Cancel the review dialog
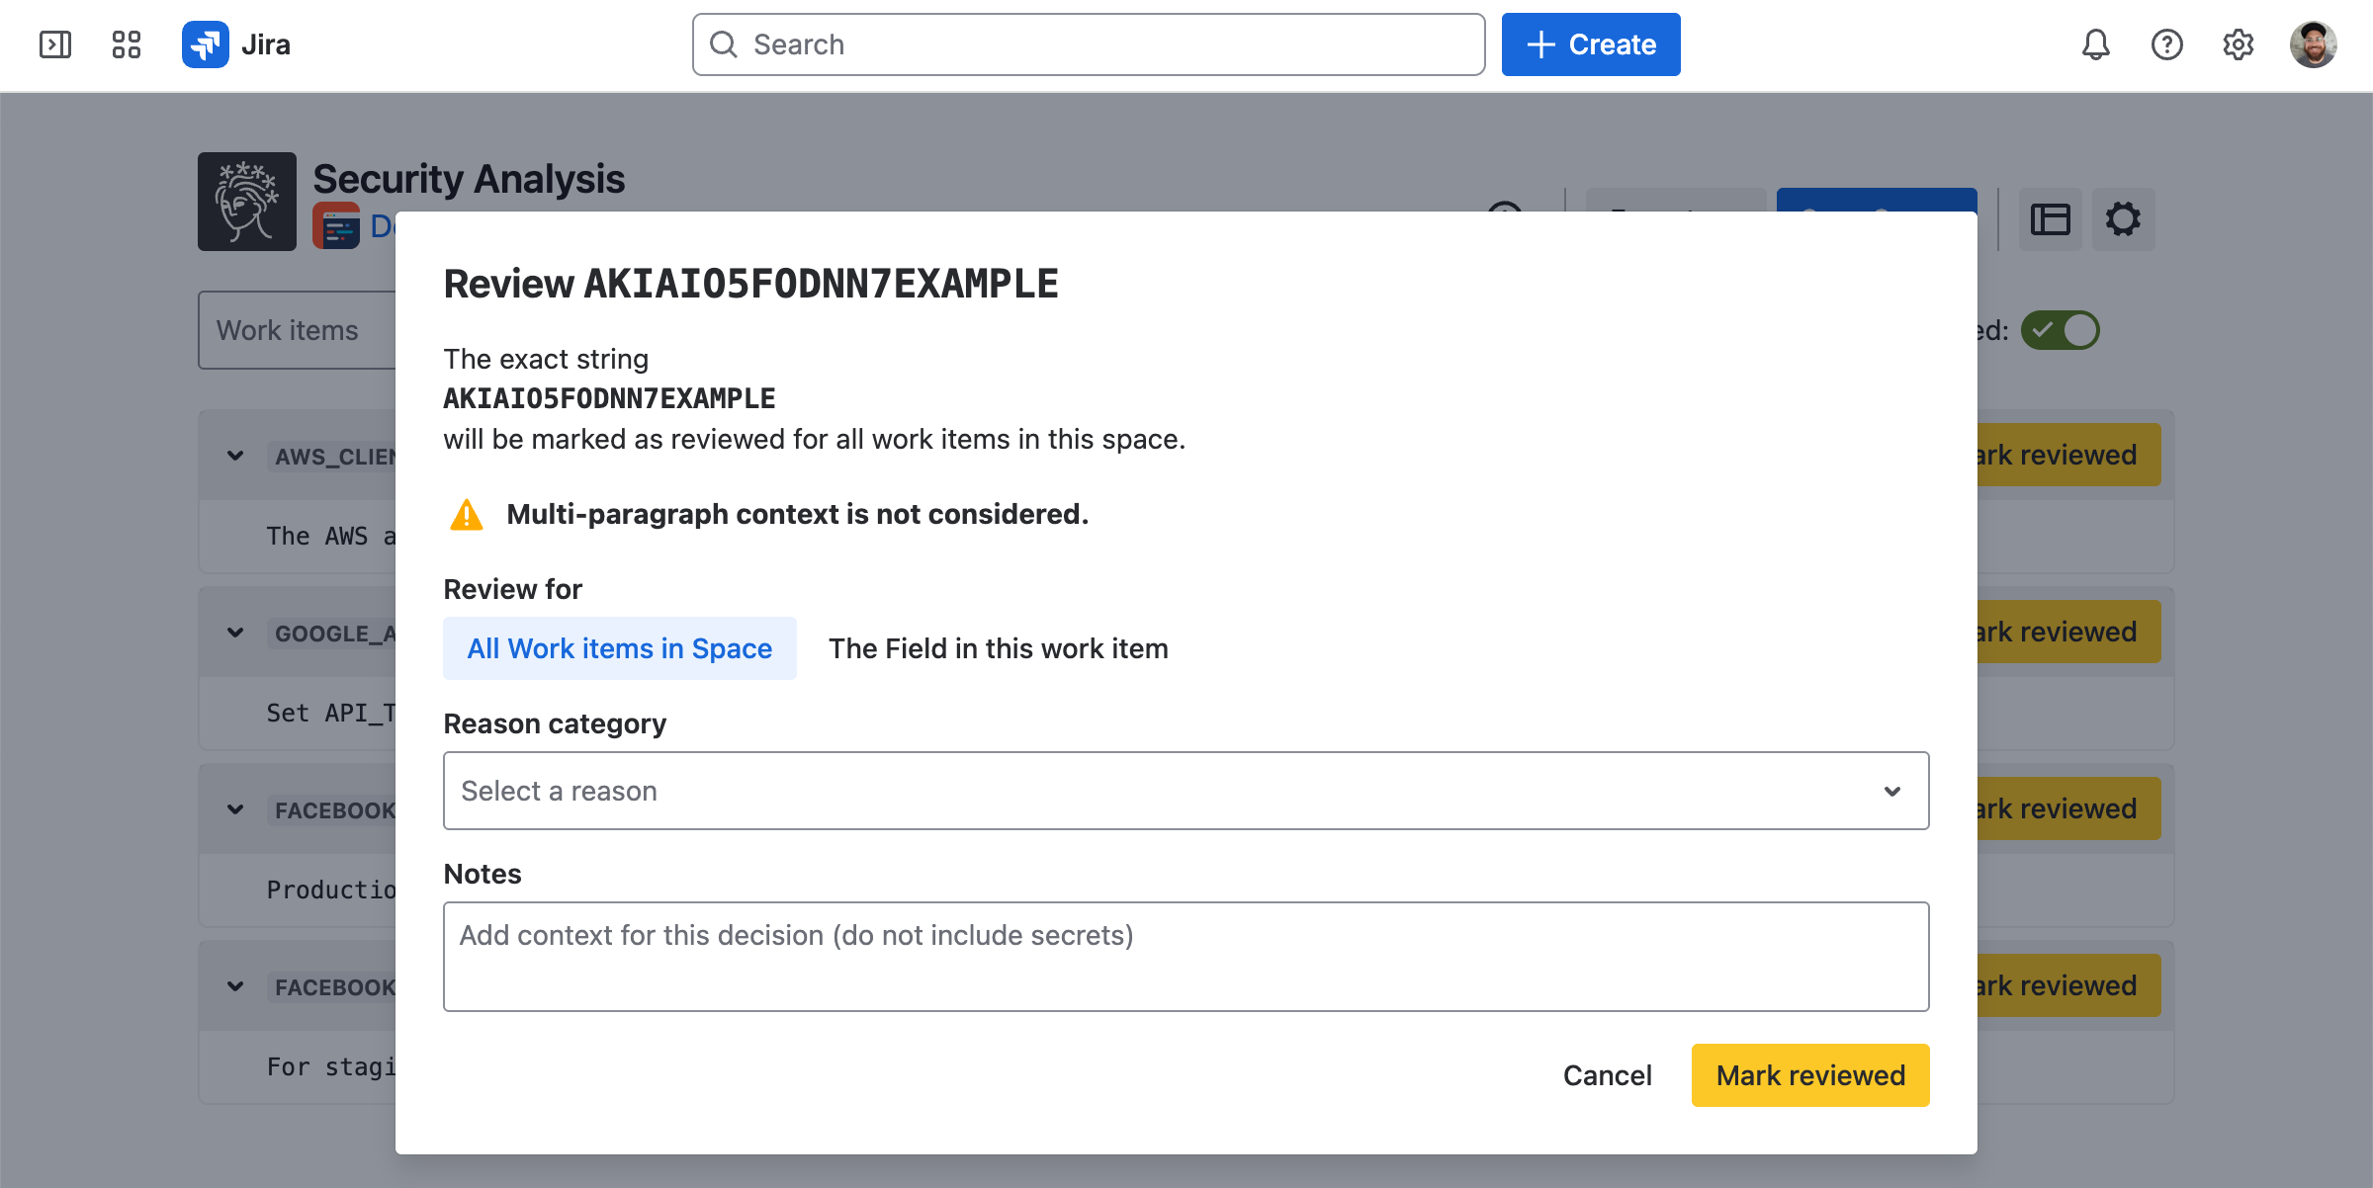This screenshot has width=2373, height=1188. click(x=1607, y=1075)
